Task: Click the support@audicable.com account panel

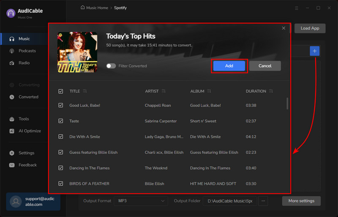Action: (33, 202)
